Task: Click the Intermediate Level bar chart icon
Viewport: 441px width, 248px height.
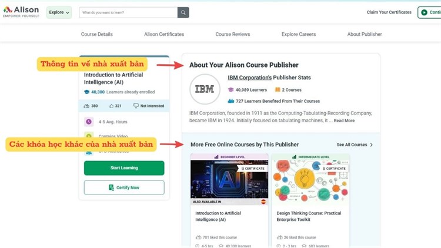Action: [294, 157]
